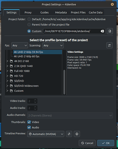Click the HD 720 folder icon
This screenshot has height=149, width=118.
(x=11, y=76)
